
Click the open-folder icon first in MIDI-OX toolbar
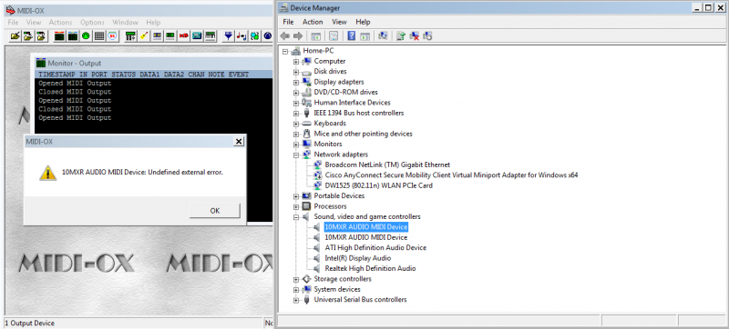click(x=15, y=35)
